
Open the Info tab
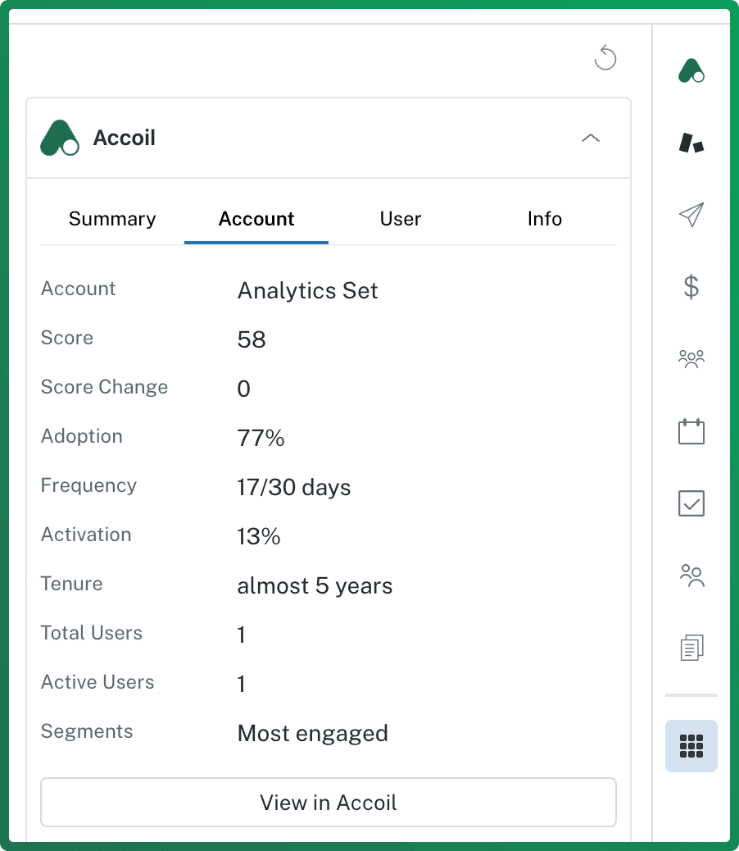click(544, 219)
